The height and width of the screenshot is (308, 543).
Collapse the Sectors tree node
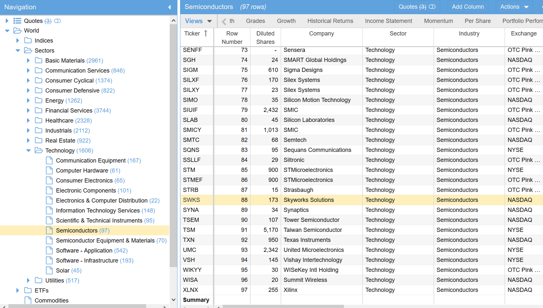coord(18,50)
